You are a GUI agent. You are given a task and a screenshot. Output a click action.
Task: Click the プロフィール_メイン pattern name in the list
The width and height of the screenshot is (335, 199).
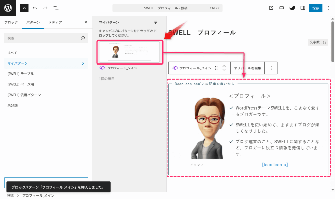(122, 68)
